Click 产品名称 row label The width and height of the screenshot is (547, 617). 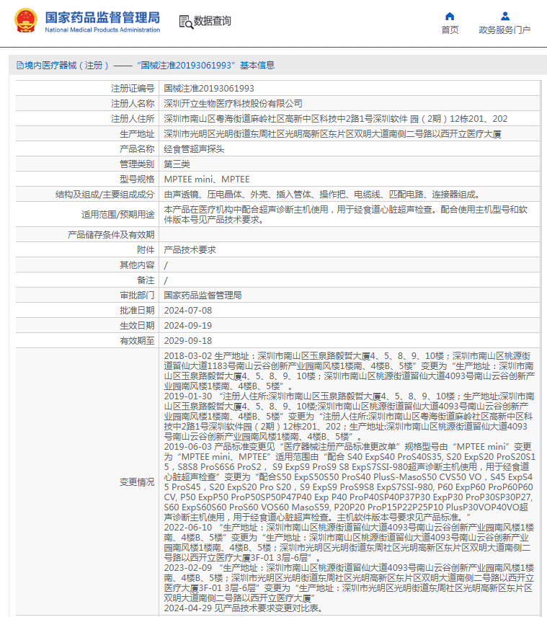[137, 149]
